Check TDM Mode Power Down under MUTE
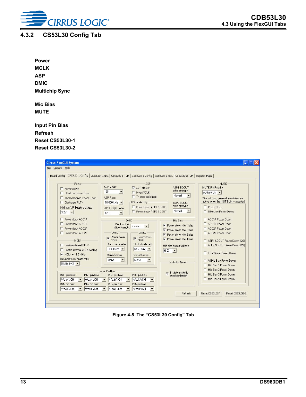The image size is (306, 397). tap(205, 253)
